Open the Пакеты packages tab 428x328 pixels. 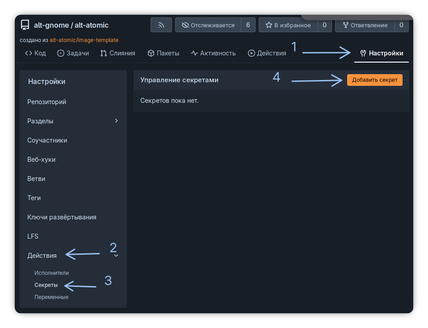(x=164, y=53)
